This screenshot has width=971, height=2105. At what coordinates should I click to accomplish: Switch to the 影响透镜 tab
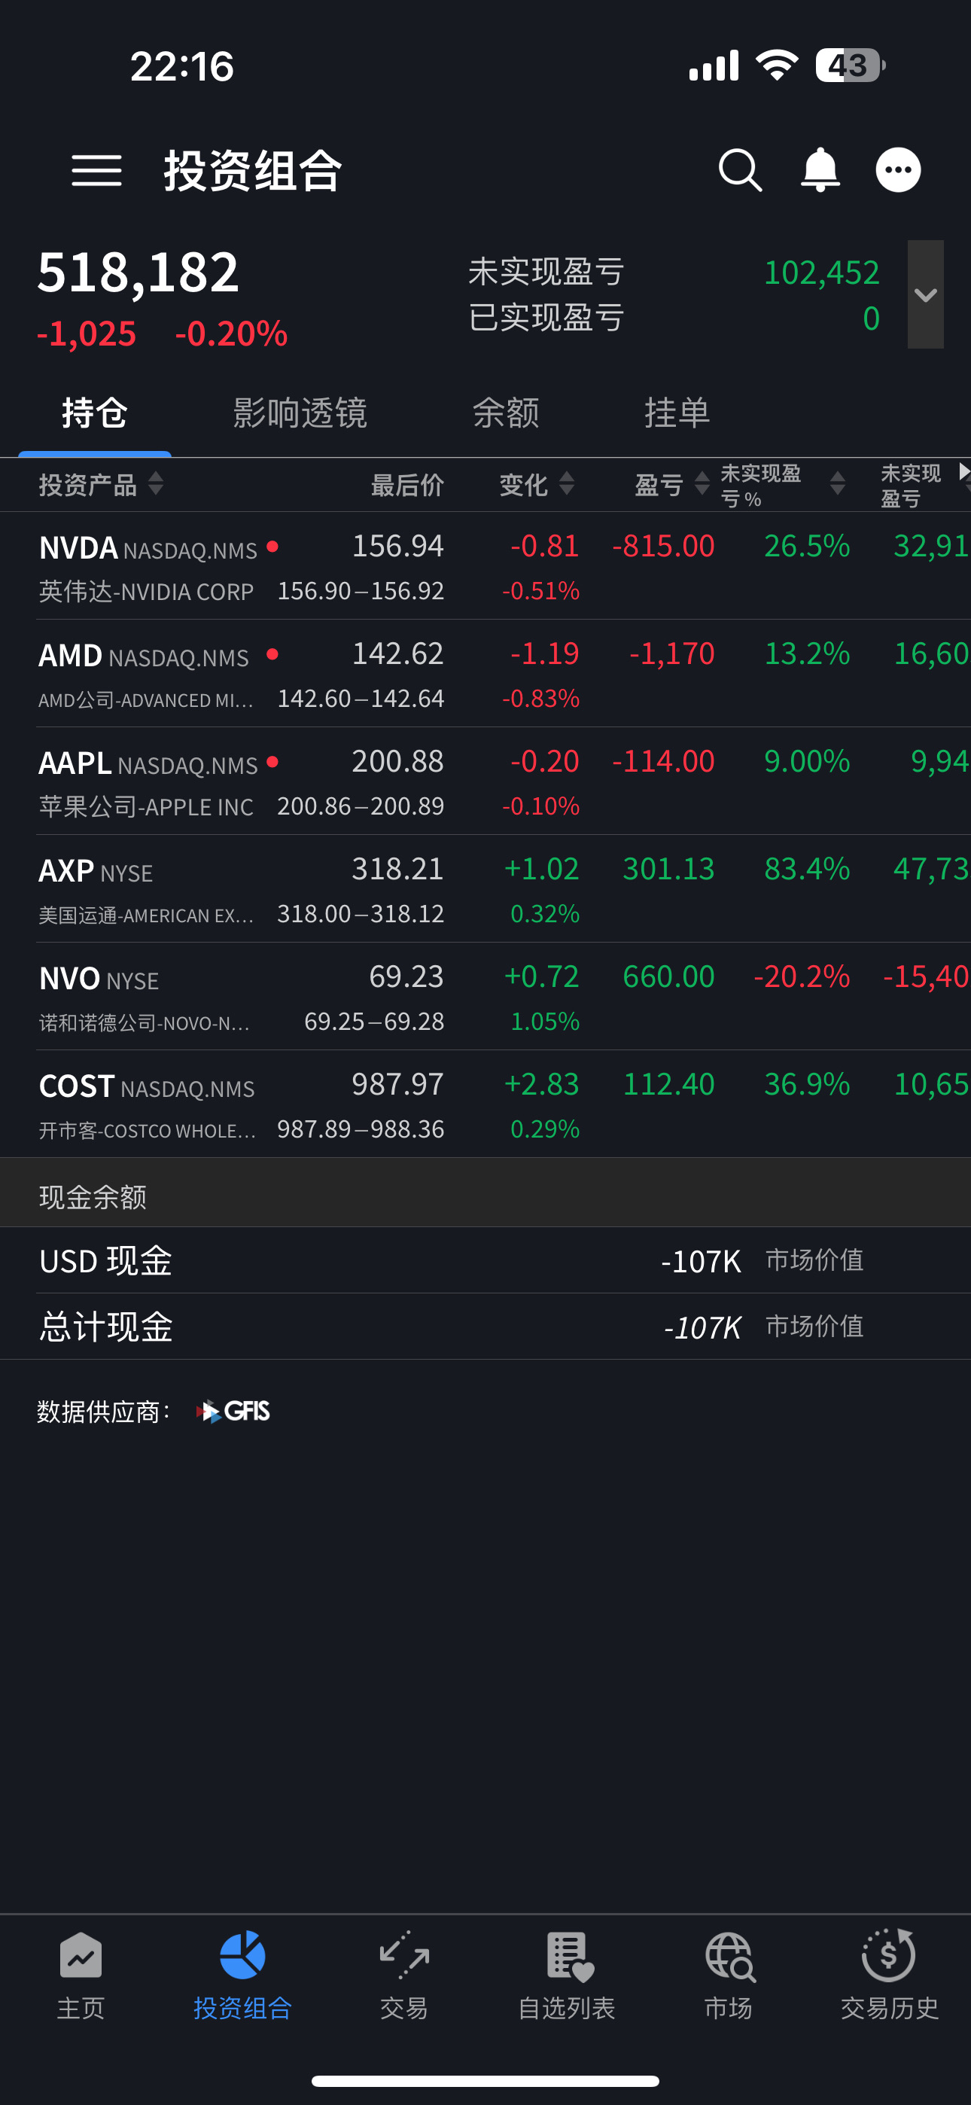(300, 413)
